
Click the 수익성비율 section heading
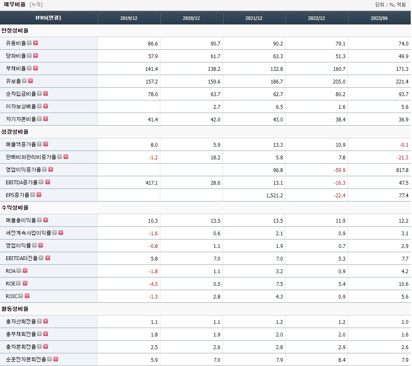[x=15, y=207]
